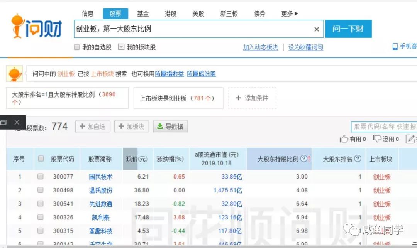Sort by a股流通市值 column header
The height and width of the screenshot is (248, 417).
[217, 159]
